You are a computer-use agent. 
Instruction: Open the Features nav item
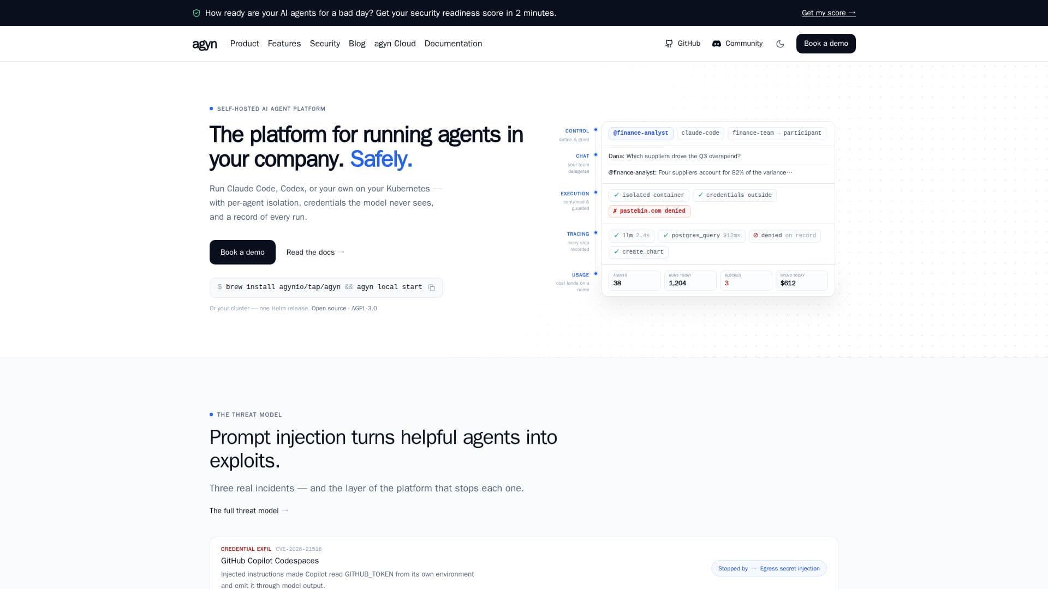284,44
